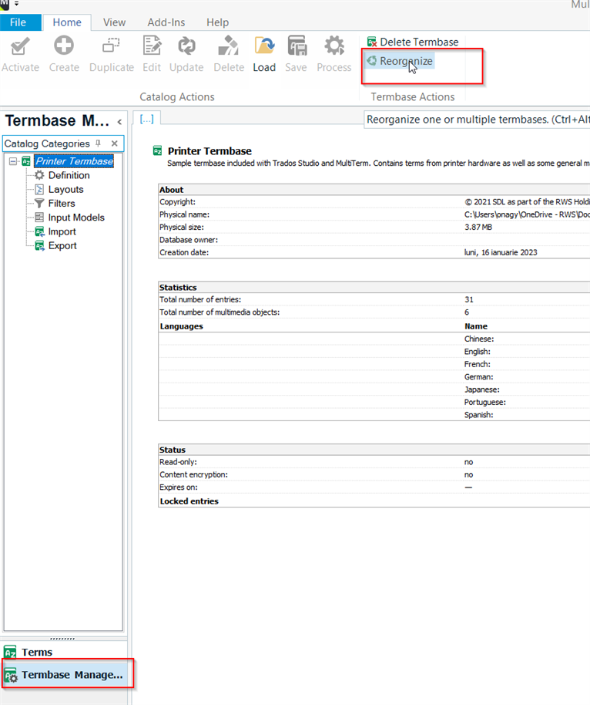
Task: Click the navigation pane splitter dots
Action: click(62, 639)
